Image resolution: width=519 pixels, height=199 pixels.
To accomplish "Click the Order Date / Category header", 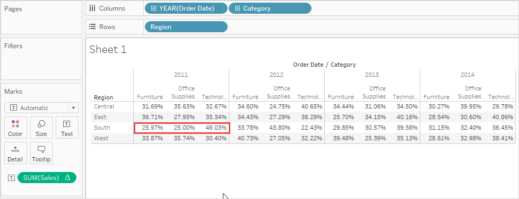I will coord(324,65).
